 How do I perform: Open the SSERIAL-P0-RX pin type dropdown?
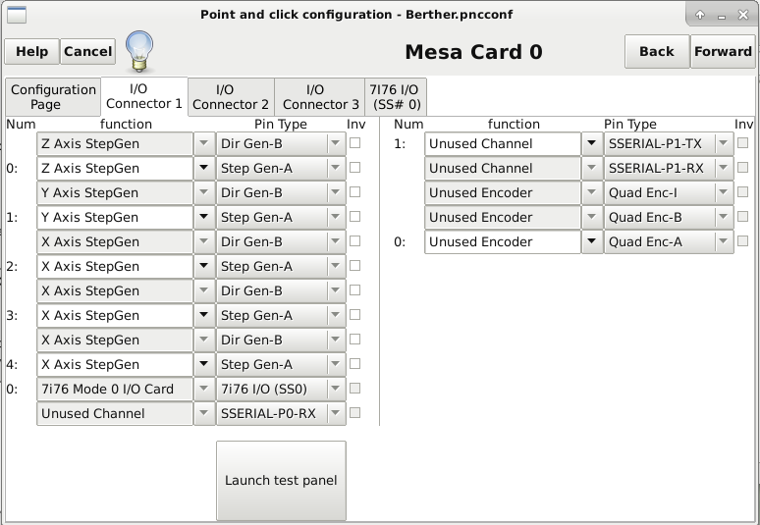(281, 413)
